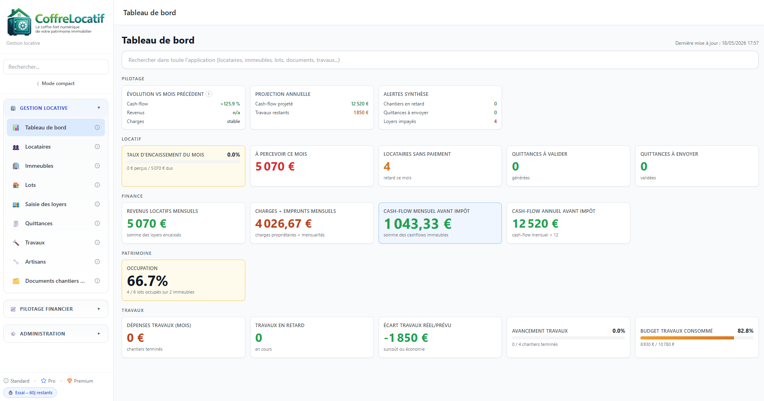764x401 pixels.
Task: Click the Quittances receipt icon
Action: click(16, 223)
